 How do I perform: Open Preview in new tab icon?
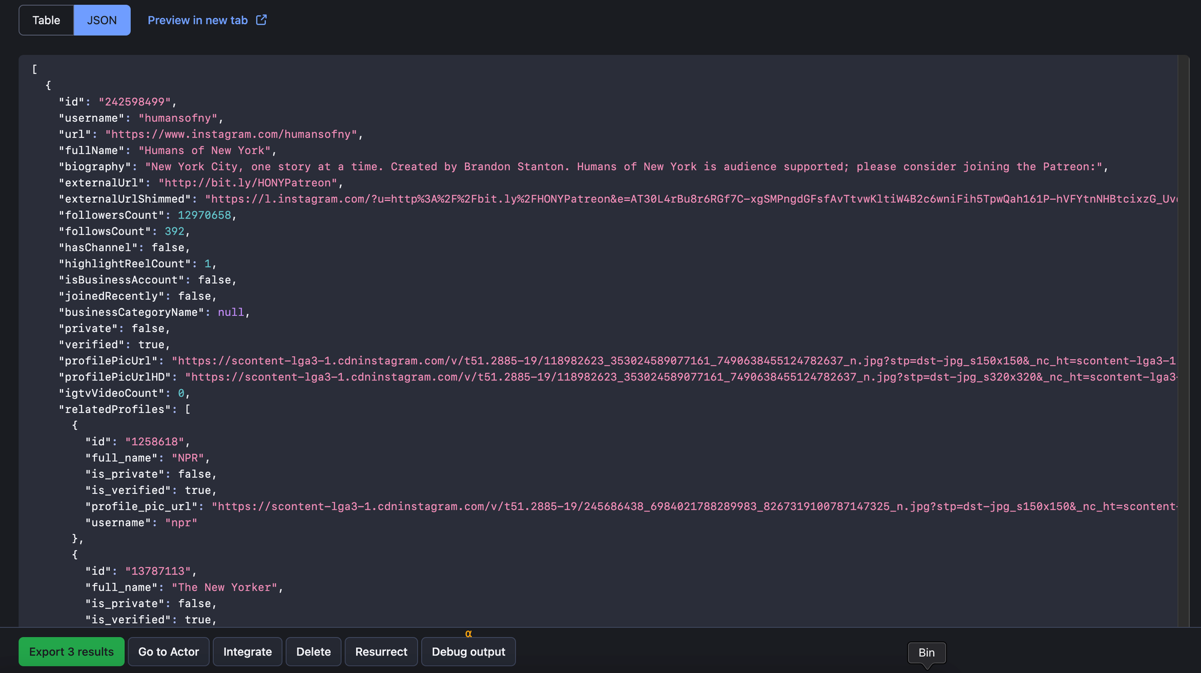click(261, 19)
